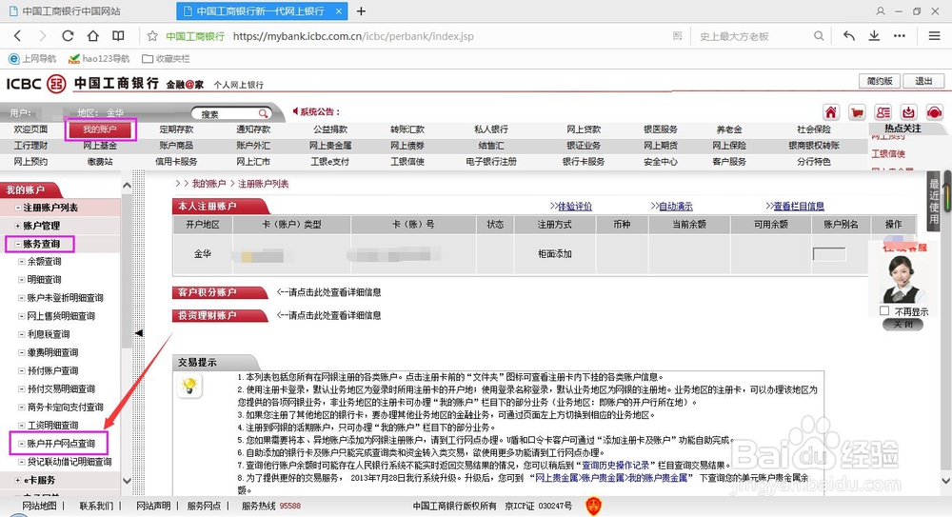Screen dimensions: 952x517
Task: Click 简约版 button
Action: point(880,81)
